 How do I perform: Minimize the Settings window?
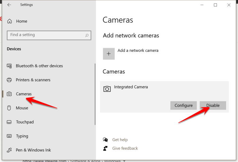click(202, 5)
